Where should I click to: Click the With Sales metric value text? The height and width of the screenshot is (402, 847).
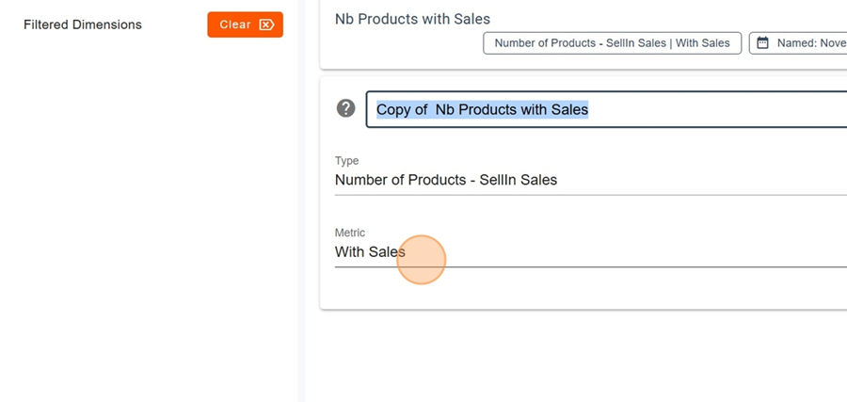click(x=369, y=252)
